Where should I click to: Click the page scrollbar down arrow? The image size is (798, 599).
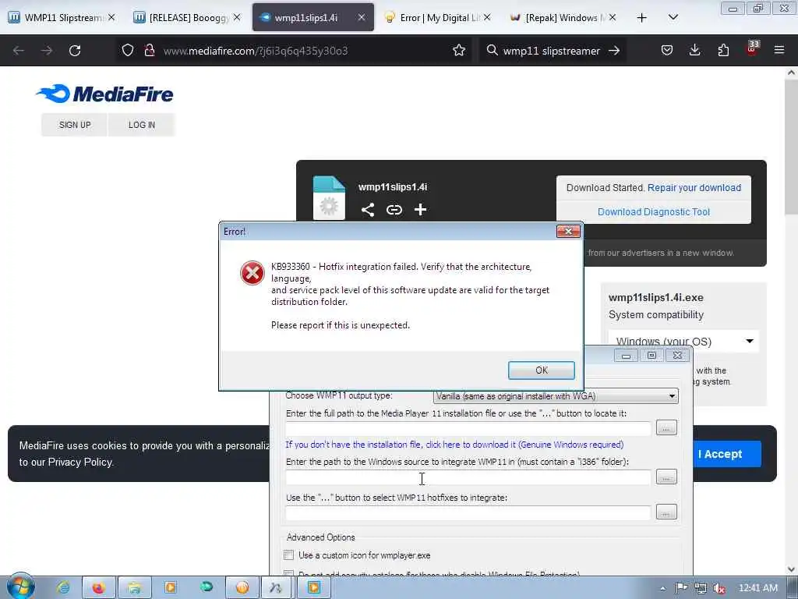point(792,569)
